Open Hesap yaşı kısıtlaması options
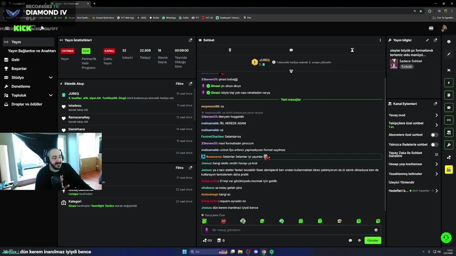Screen dimensions: 456x256 click(413, 164)
